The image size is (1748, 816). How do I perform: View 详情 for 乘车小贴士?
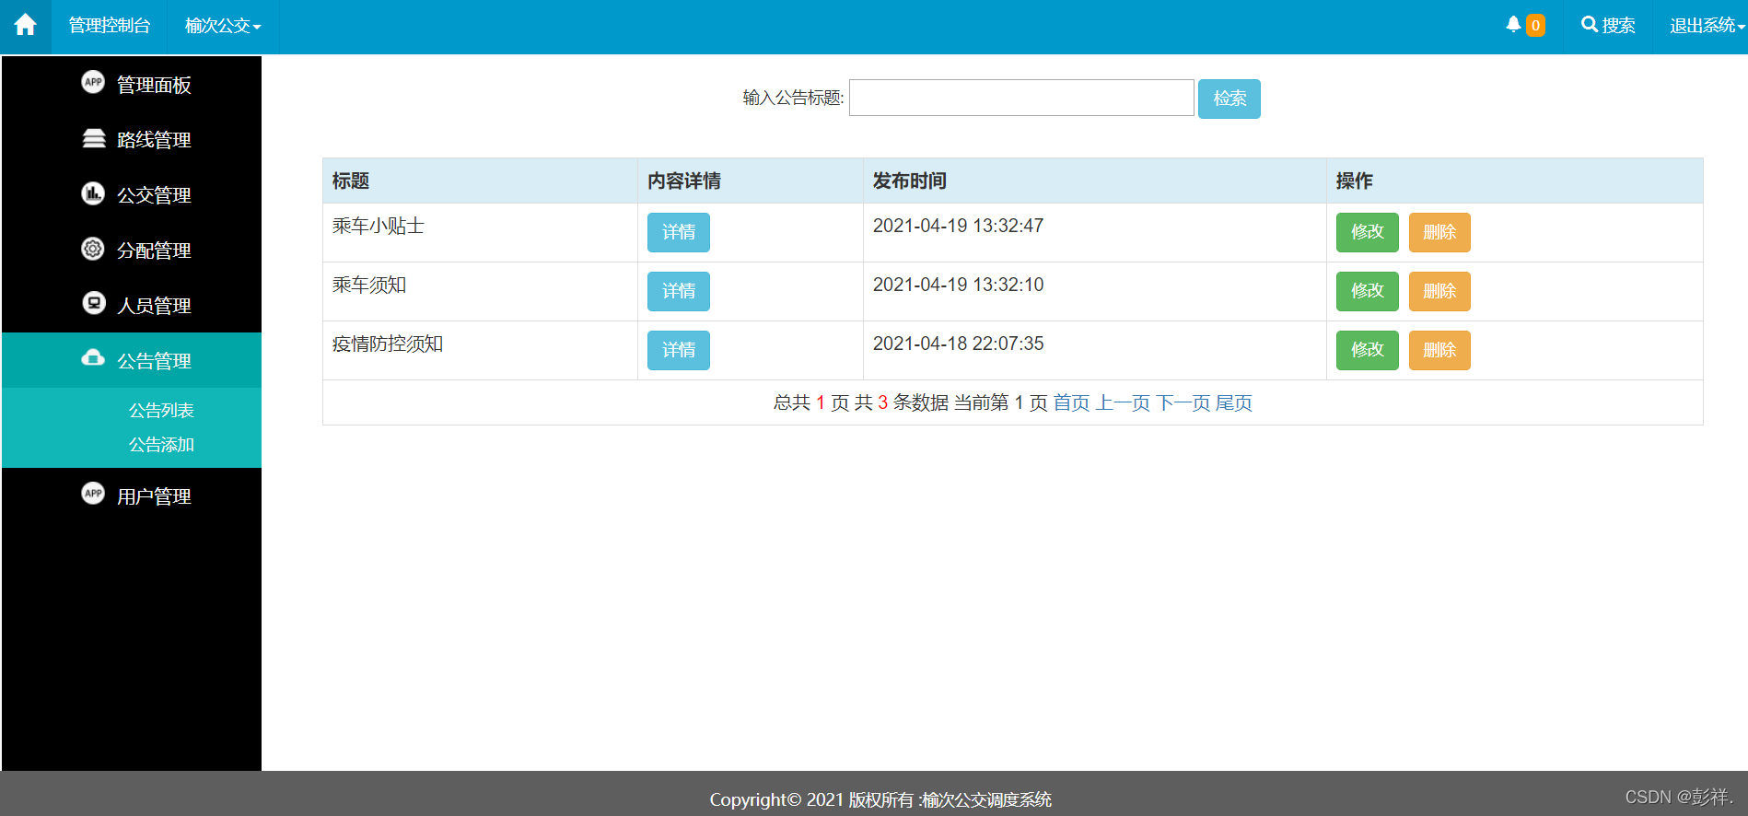[679, 232]
